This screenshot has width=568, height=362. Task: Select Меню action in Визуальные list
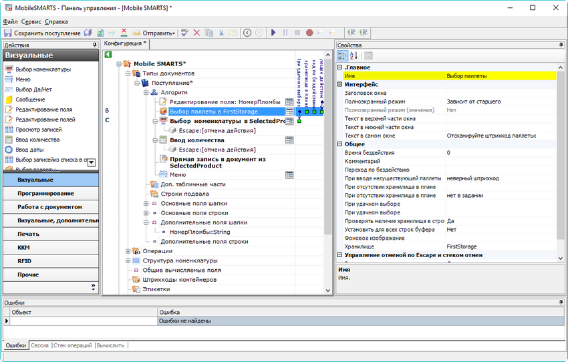pos(23,79)
